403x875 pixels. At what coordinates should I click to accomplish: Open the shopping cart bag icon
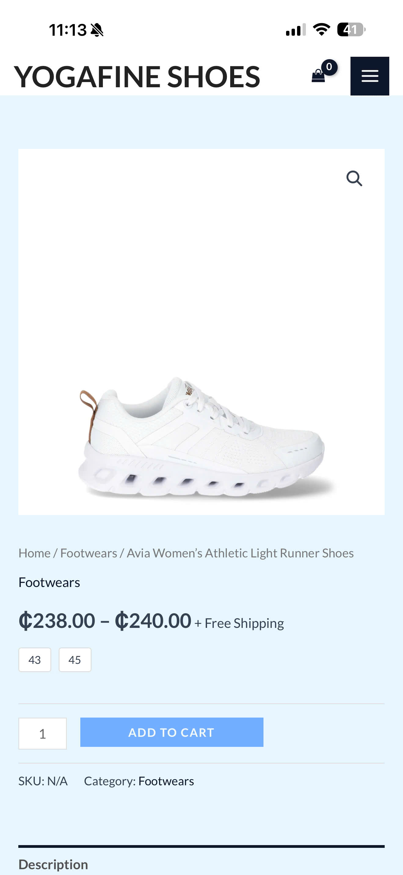click(x=318, y=76)
